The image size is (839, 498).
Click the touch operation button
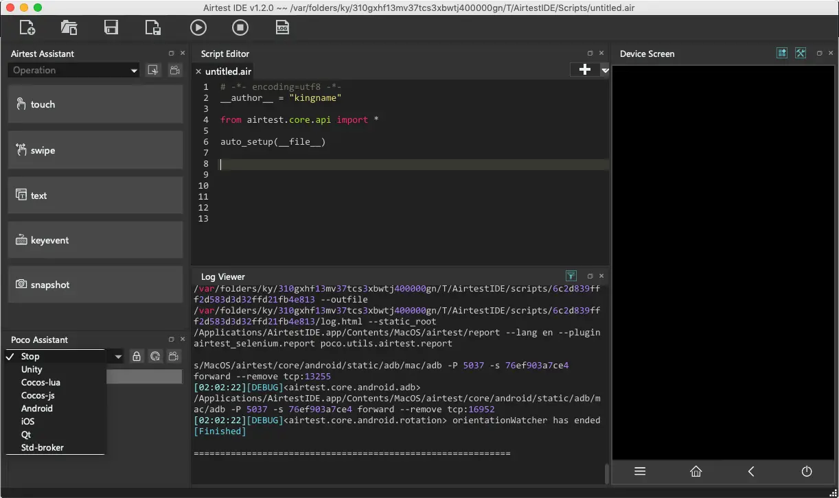click(95, 104)
